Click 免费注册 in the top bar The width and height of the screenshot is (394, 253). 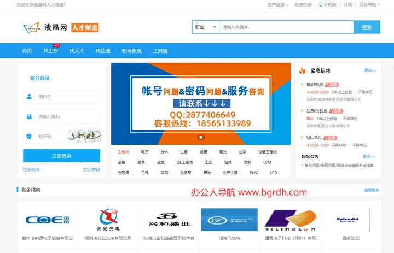click(x=303, y=5)
